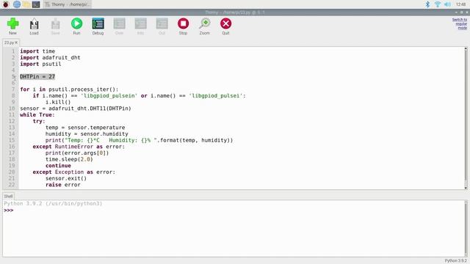
Task: Click the 'i.kill()' line
Action: coord(58,102)
